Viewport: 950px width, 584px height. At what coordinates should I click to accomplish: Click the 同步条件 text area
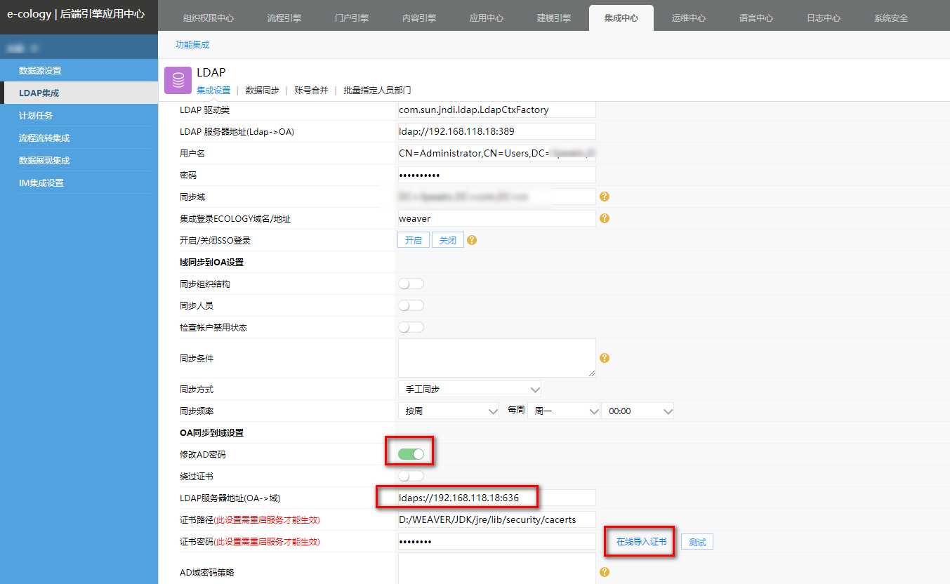tap(496, 358)
